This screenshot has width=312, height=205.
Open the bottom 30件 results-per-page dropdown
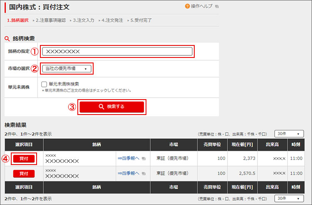pyautogui.click(x=289, y=198)
